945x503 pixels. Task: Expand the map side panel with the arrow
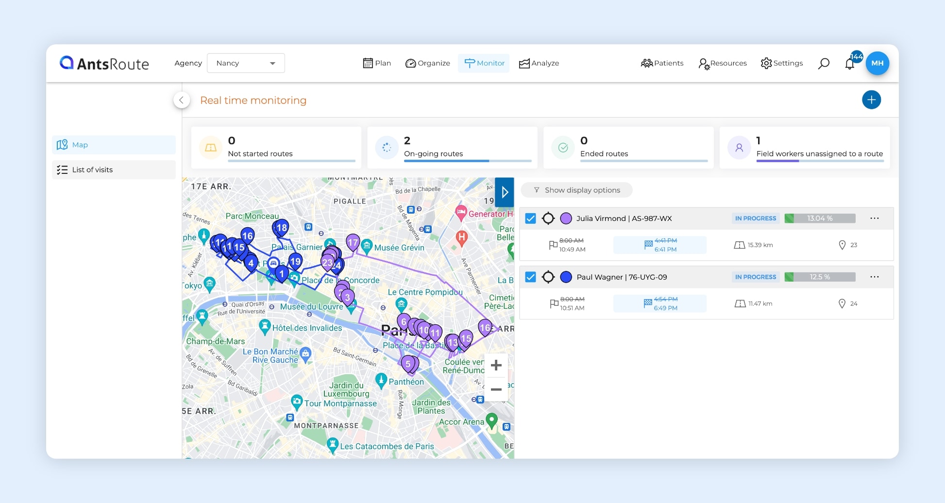(x=504, y=192)
